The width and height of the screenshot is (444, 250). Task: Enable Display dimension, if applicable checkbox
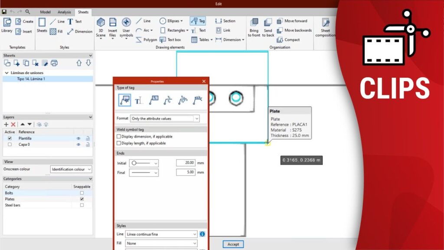pyautogui.click(x=119, y=136)
